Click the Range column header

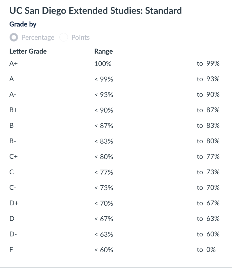click(x=103, y=51)
